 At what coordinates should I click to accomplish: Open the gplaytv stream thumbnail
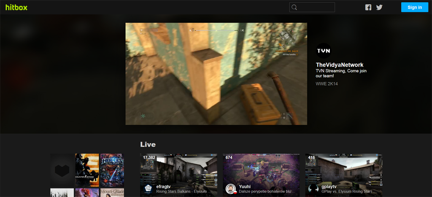coord(343,175)
